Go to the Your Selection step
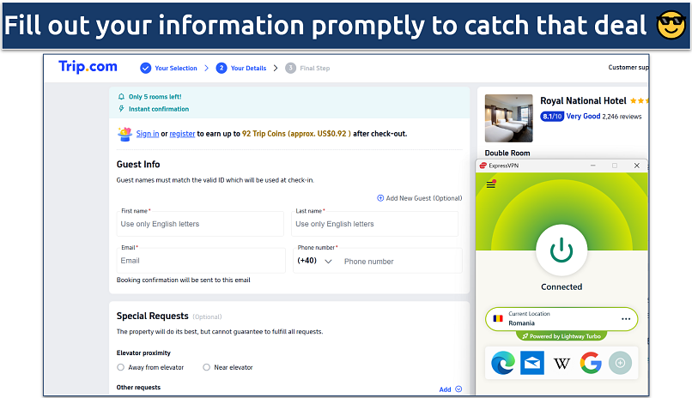This screenshot has height=398, width=692. pos(169,68)
